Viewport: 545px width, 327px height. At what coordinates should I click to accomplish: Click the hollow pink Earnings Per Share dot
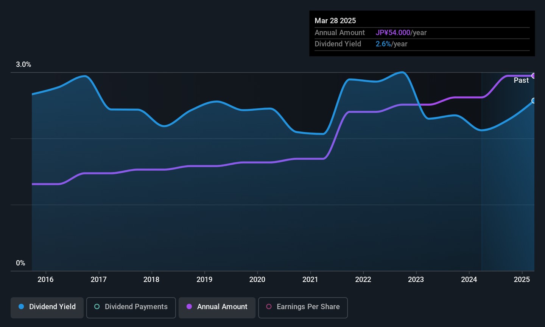[x=269, y=307]
